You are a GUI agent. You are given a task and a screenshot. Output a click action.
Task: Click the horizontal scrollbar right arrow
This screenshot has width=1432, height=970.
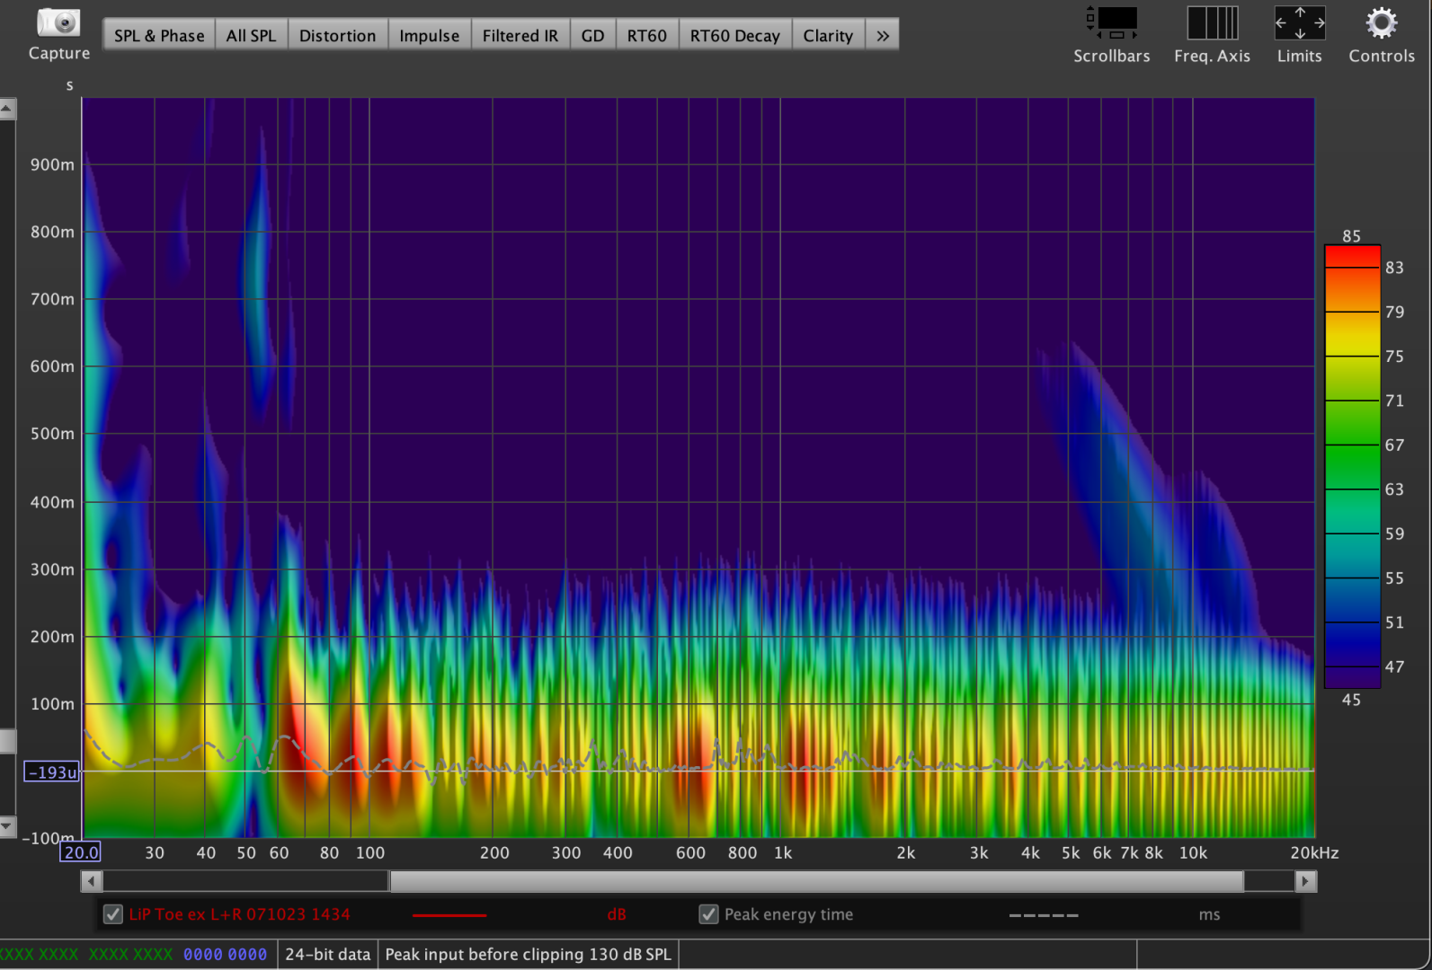[x=1306, y=881]
